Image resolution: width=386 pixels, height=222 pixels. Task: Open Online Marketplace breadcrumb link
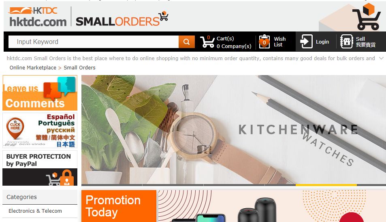point(33,68)
